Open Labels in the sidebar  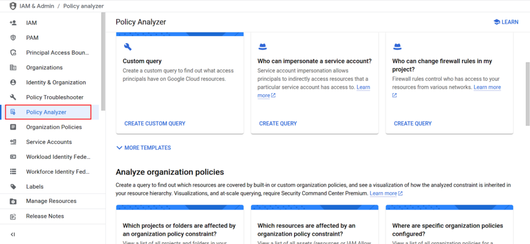tap(35, 186)
